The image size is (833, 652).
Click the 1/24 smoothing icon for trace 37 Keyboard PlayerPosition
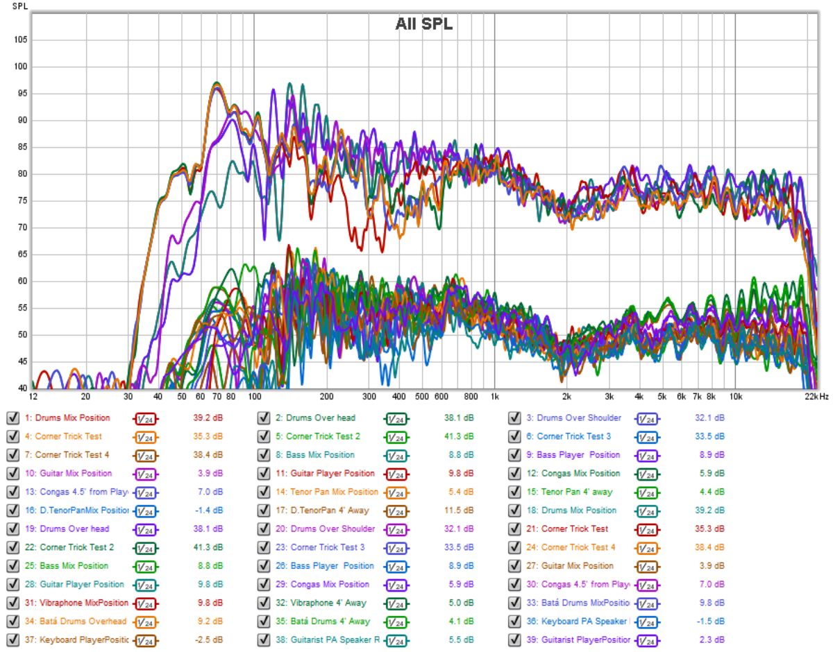tap(146, 640)
